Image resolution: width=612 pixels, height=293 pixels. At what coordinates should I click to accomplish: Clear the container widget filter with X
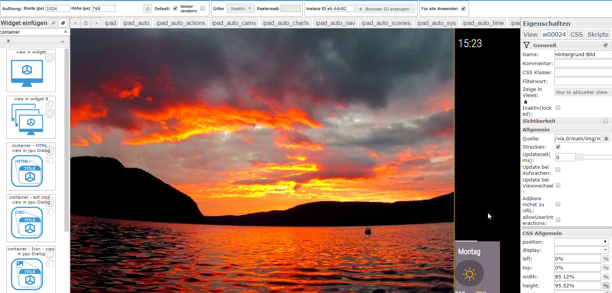tap(66, 32)
